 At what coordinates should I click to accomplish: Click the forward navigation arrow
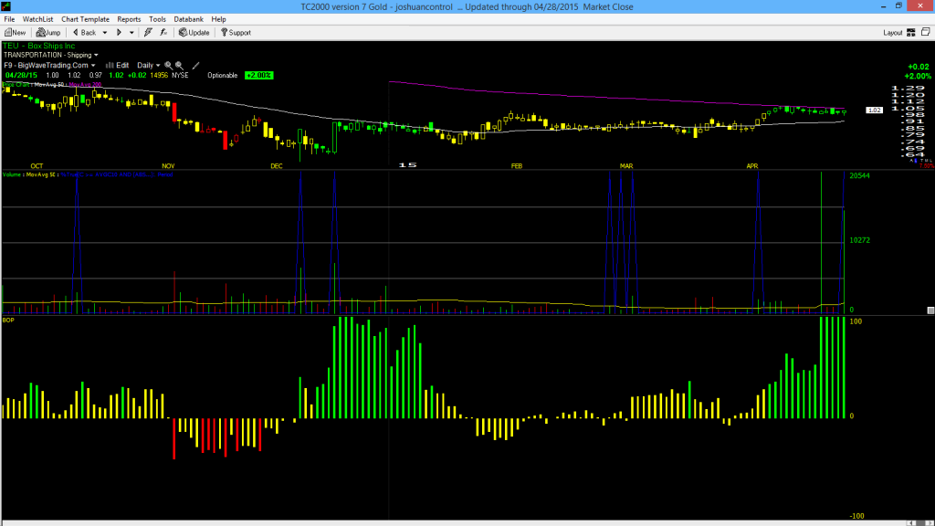tap(119, 33)
